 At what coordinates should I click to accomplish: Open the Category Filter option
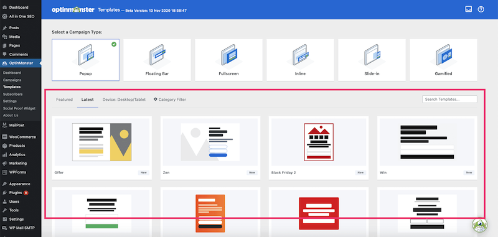pyautogui.click(x=169, y=100)
